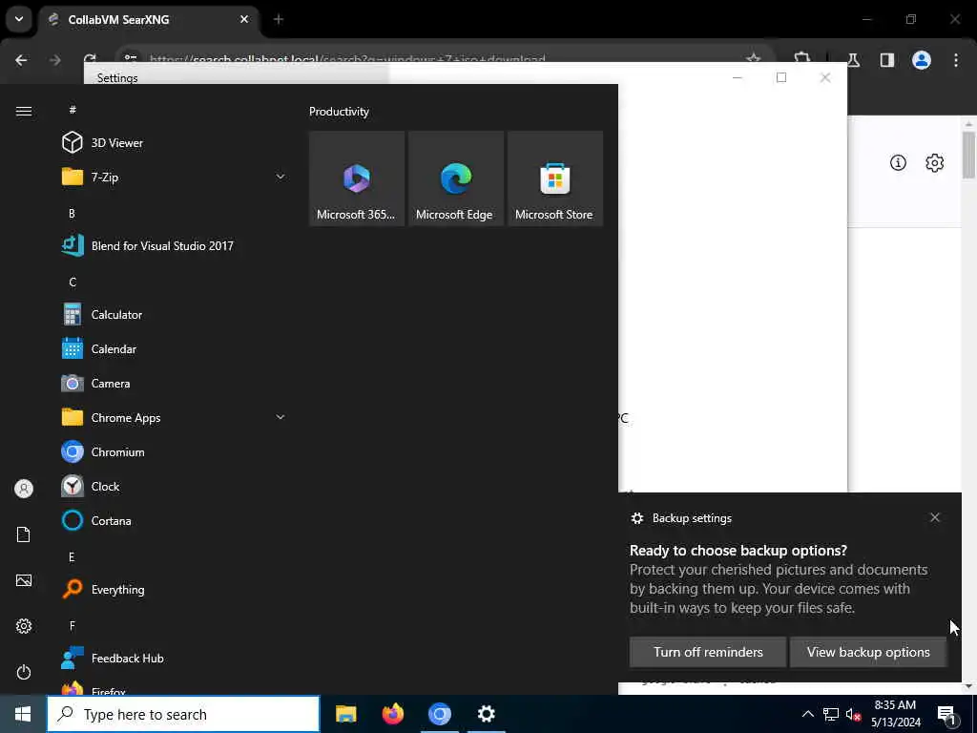Open 3D Viewer from the app list
Viewport: 977px width, 733px height.
[x=175, y=143]
